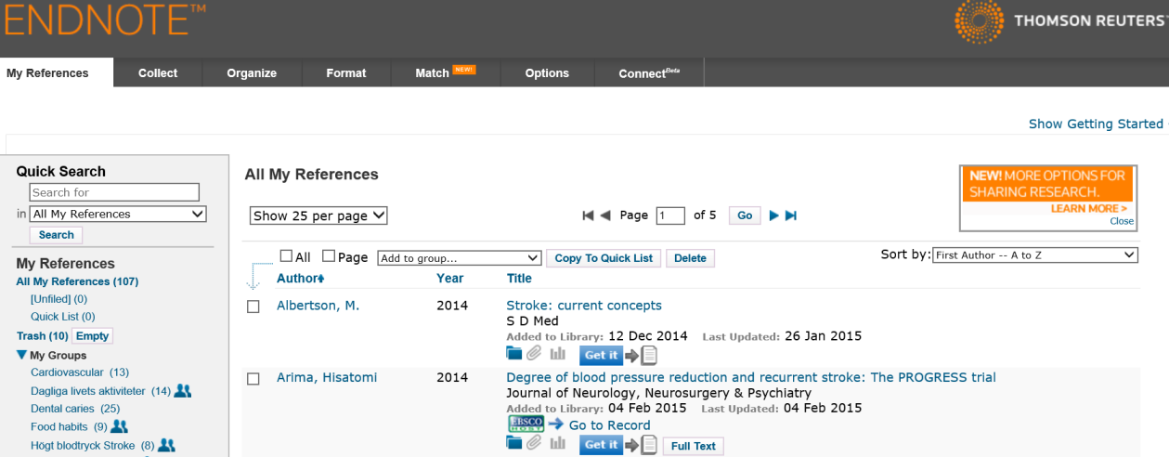The width and height of the screenshot is (1169, 457).
Task: Sort by the Year column header
Action: pyautogui.click(x=449, y=278)
